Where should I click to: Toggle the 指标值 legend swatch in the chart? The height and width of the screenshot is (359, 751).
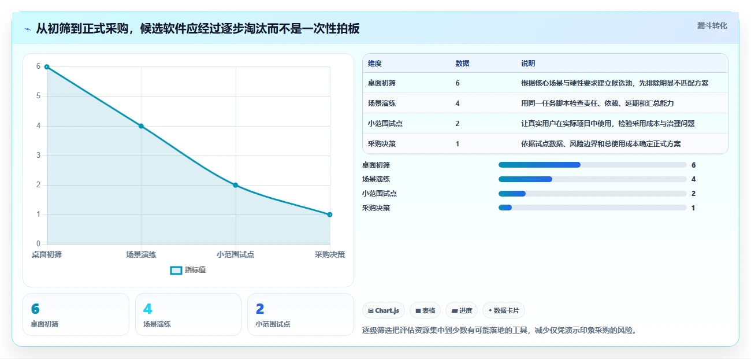click(x=176, y=270)
